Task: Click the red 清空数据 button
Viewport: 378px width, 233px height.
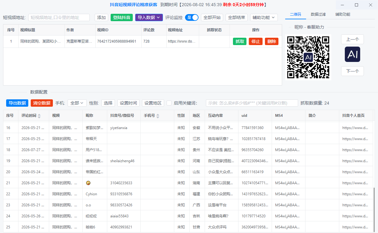Action: pos(42,103)
